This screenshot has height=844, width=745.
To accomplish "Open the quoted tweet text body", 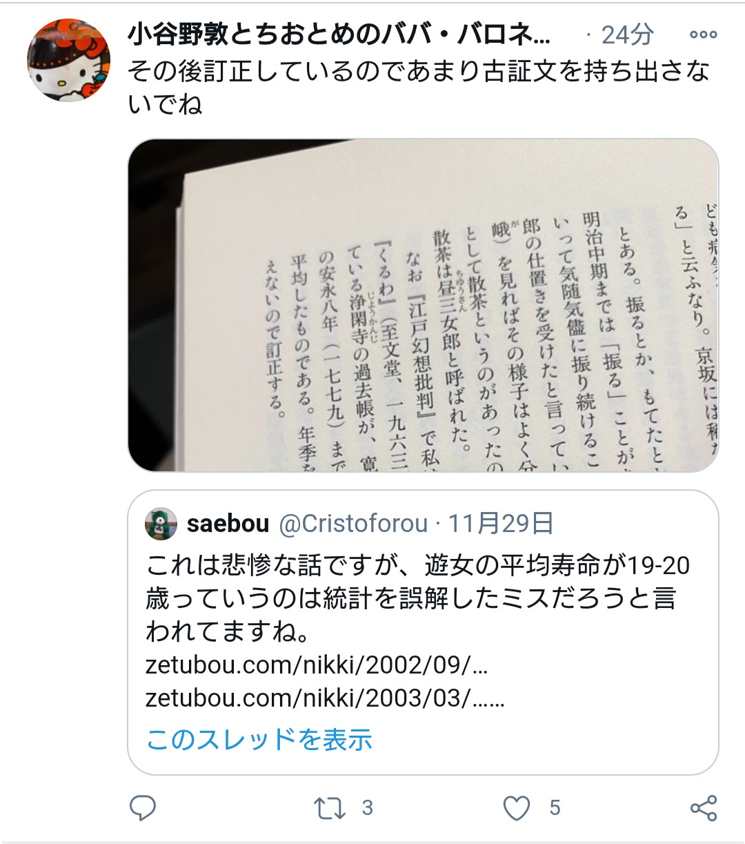I will [x=418, y=598].
